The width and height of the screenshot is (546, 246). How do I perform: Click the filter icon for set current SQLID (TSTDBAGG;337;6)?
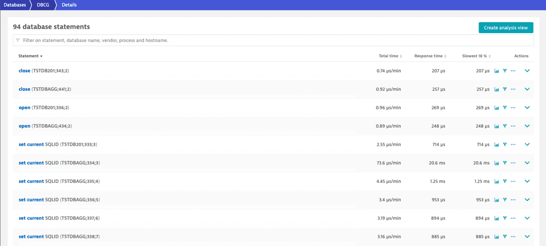click(x=505, y=218)
